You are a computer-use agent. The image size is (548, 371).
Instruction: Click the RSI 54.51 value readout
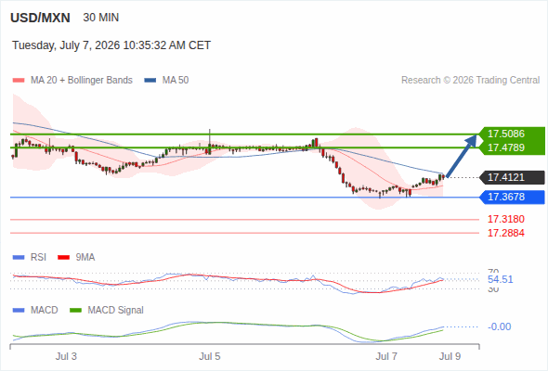(x=501, y=279)
